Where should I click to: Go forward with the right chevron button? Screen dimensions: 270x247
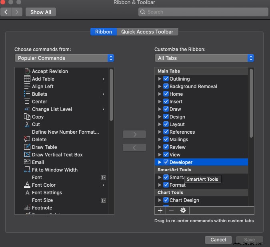coord(17,12)
